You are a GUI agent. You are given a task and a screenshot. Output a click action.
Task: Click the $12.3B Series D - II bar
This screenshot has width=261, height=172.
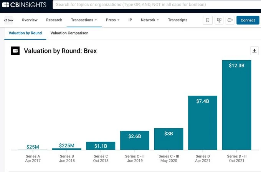coord(236,105)
